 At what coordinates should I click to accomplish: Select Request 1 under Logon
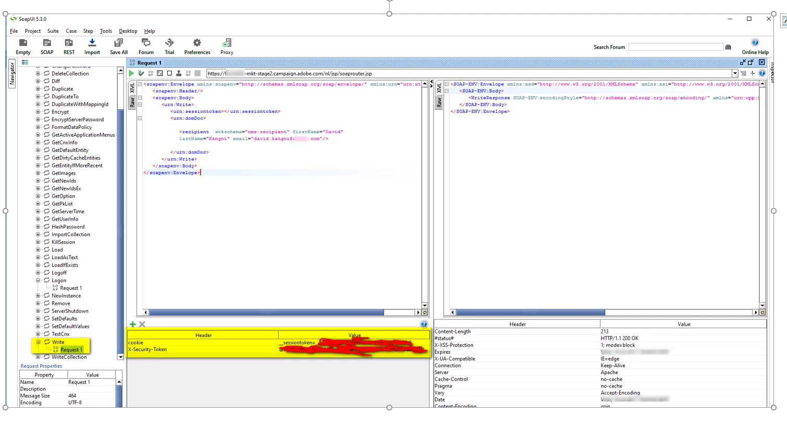pyautogui.click(x=71, y=288)
